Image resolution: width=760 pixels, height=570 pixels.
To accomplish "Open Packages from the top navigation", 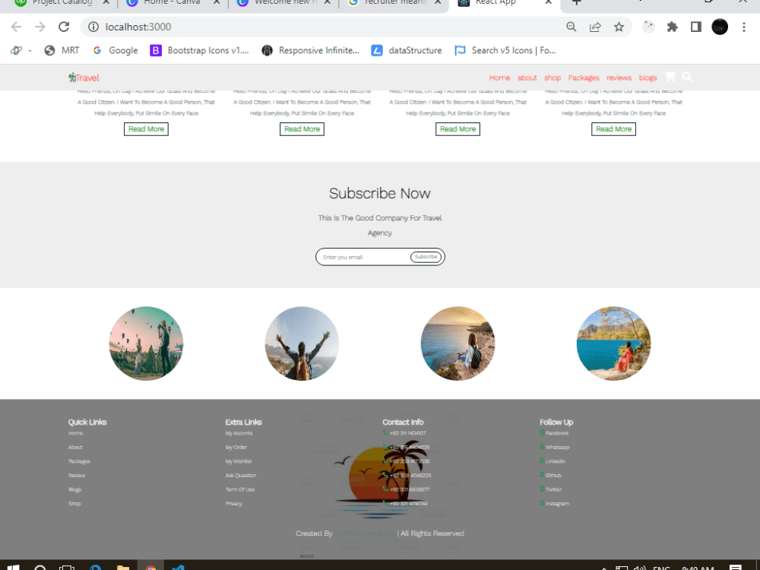I will pos(583,77).
